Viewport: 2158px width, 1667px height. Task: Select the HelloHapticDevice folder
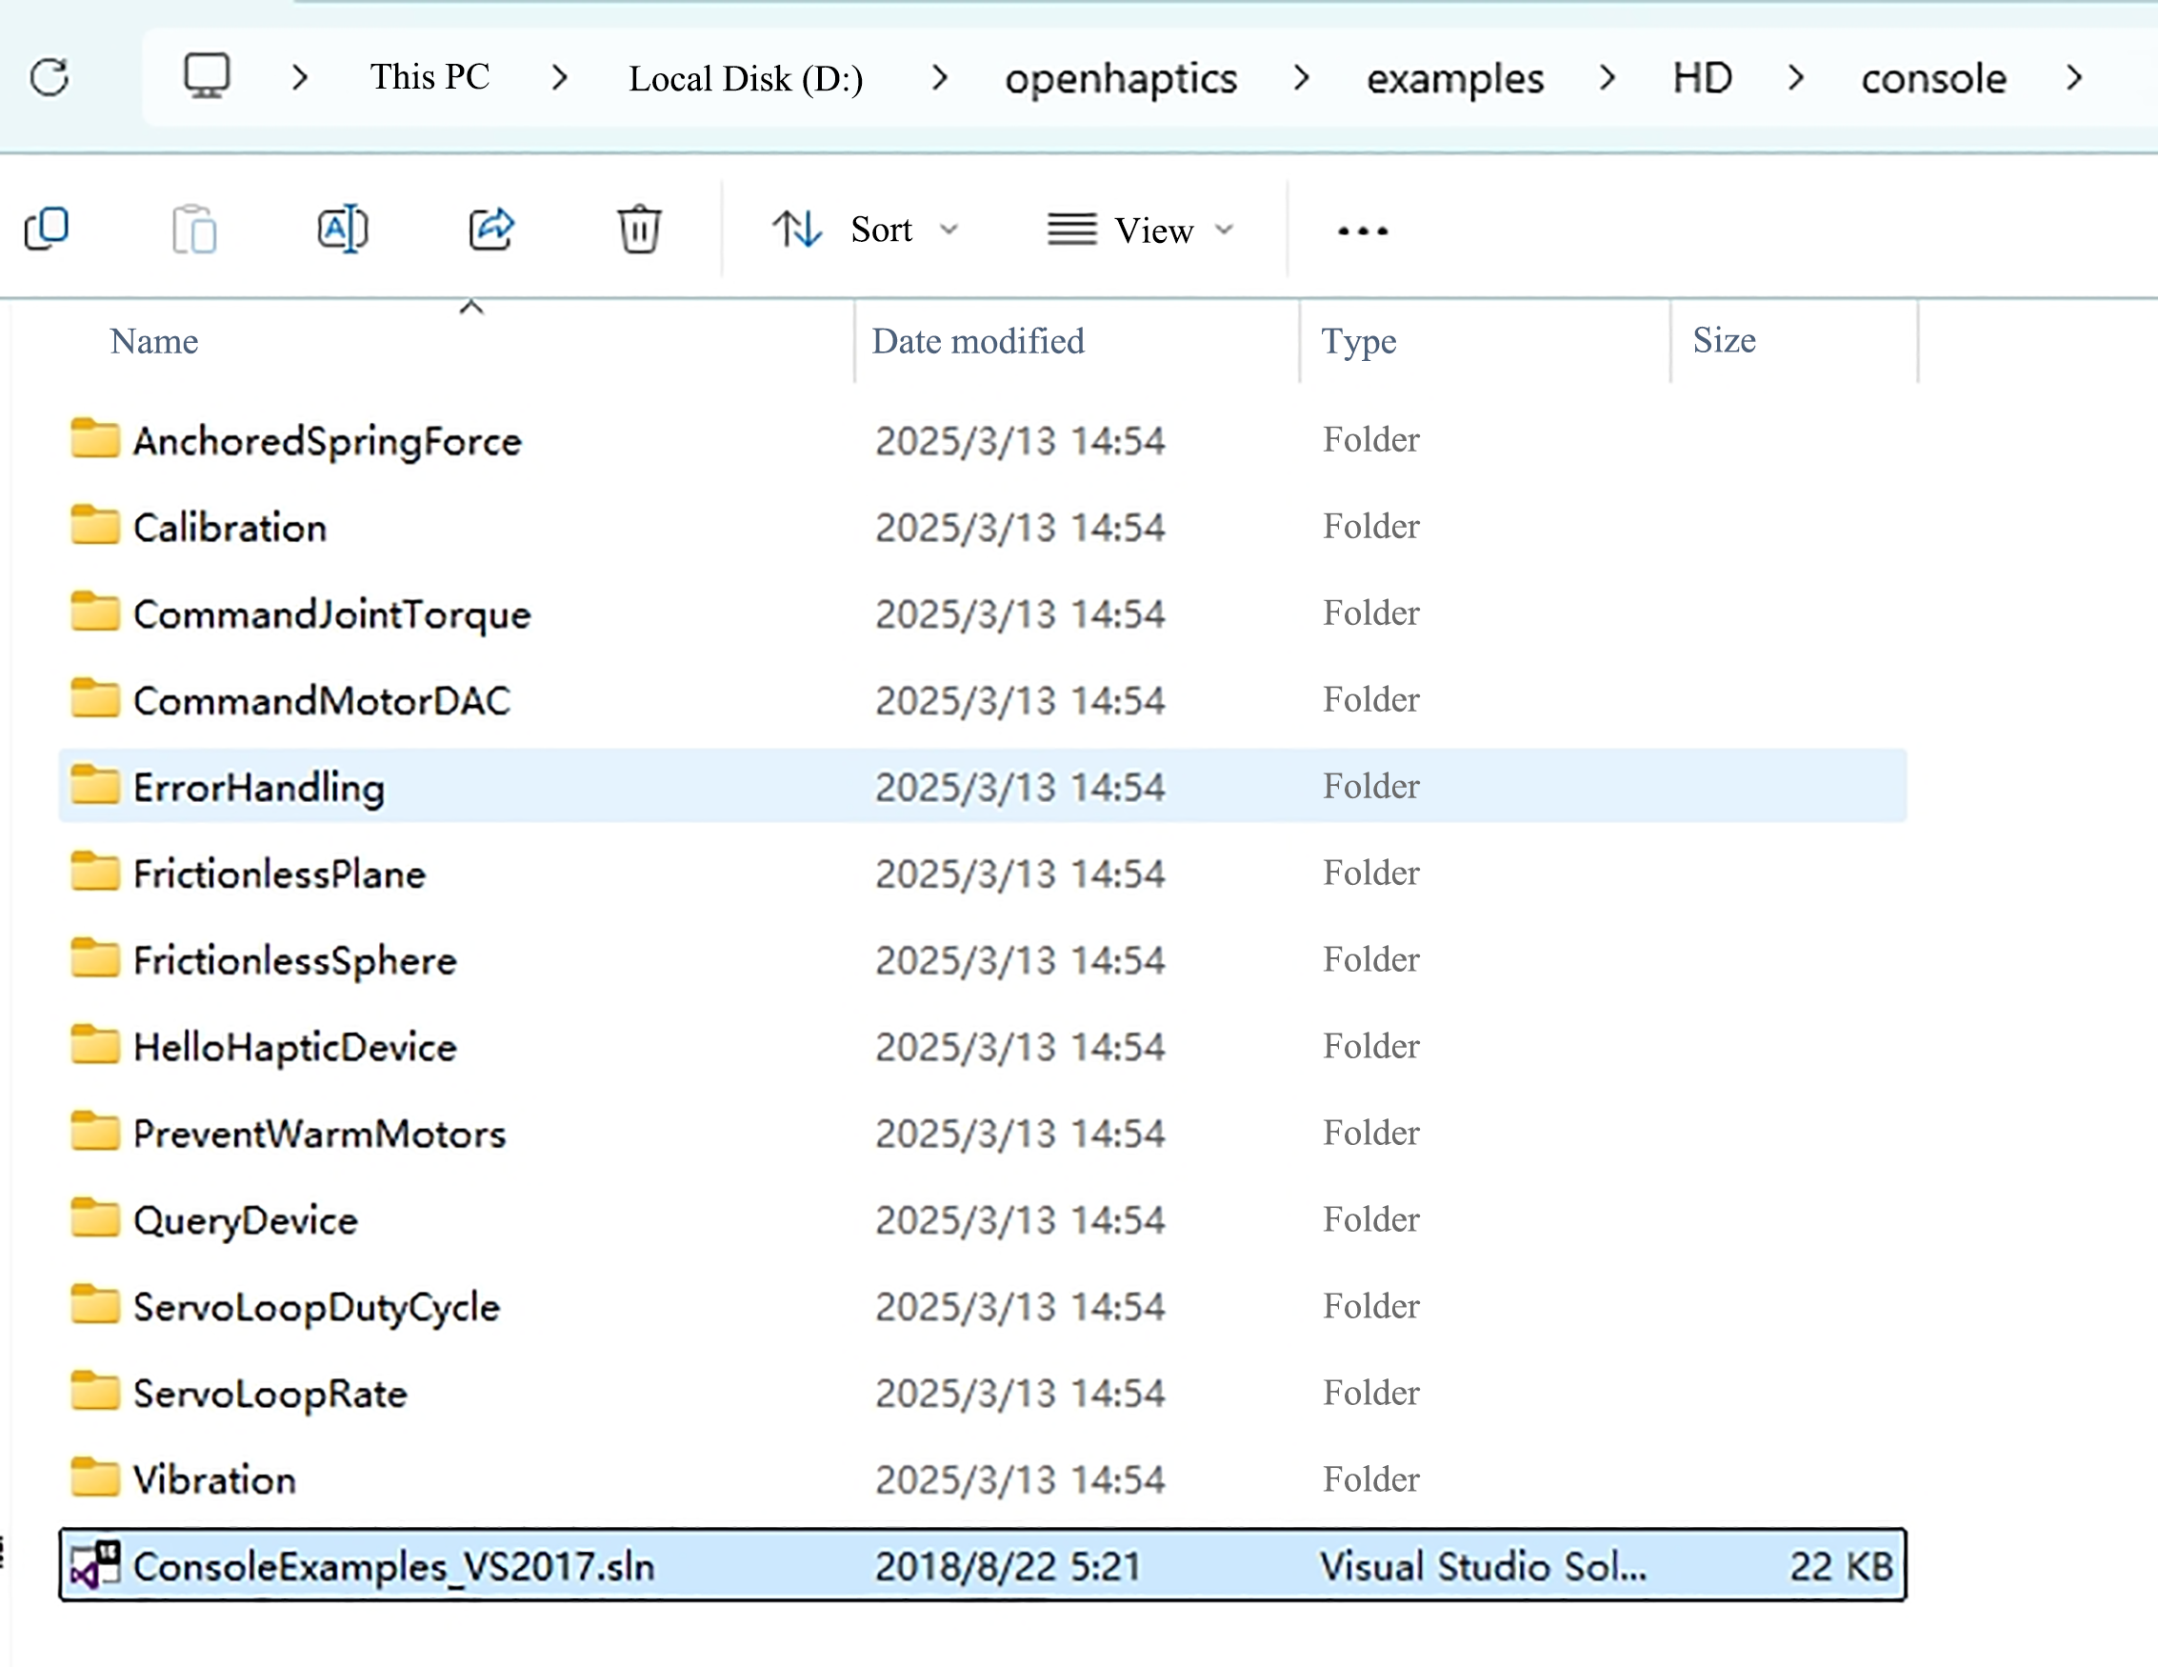[x=294, y=1047]
